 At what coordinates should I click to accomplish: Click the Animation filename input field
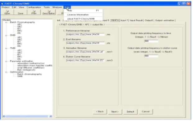point(85,52)
